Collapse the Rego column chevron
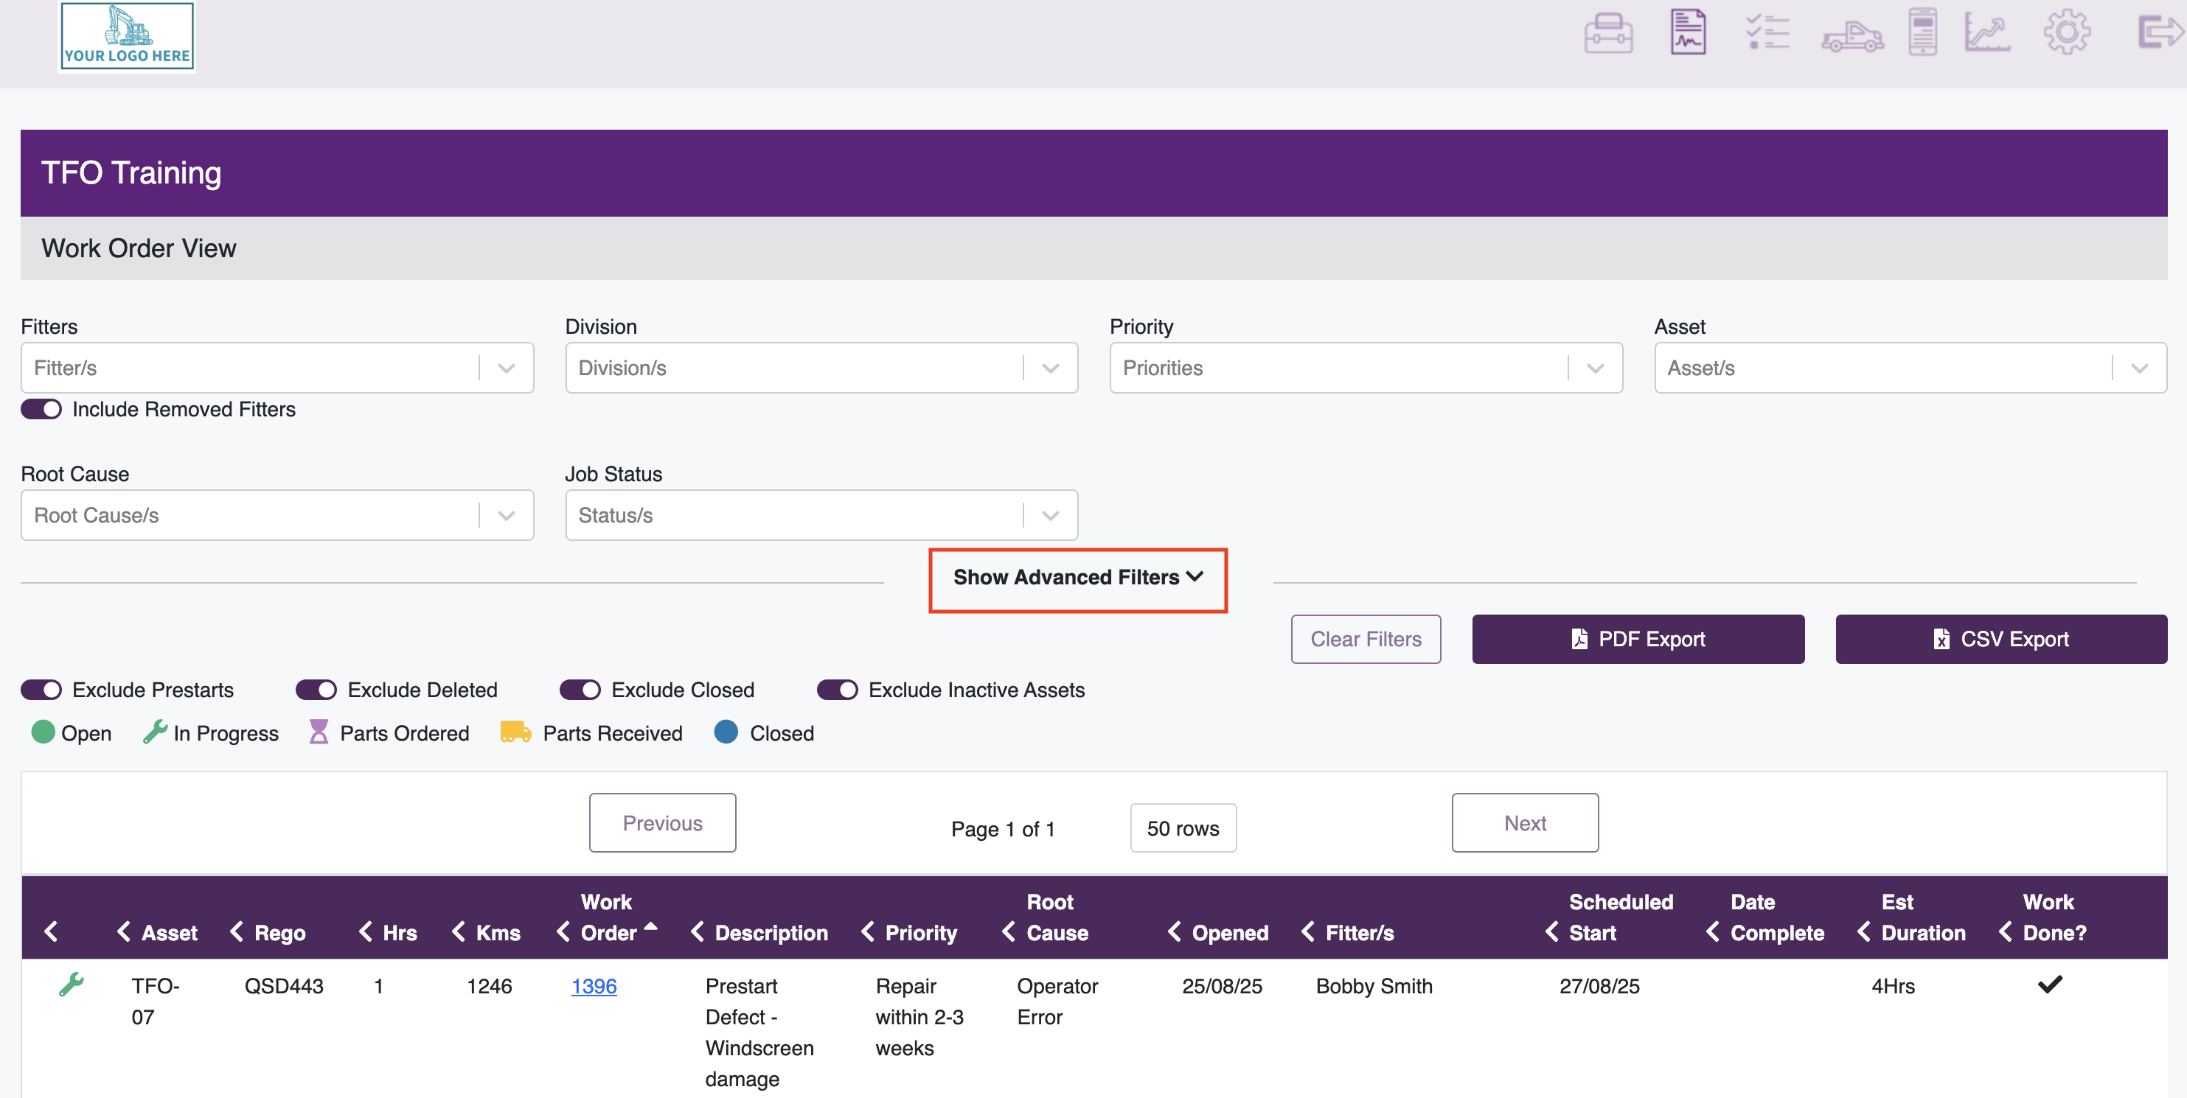Image resolution: width=2187 pixels, height=1098 pixels. pos(237,931)
